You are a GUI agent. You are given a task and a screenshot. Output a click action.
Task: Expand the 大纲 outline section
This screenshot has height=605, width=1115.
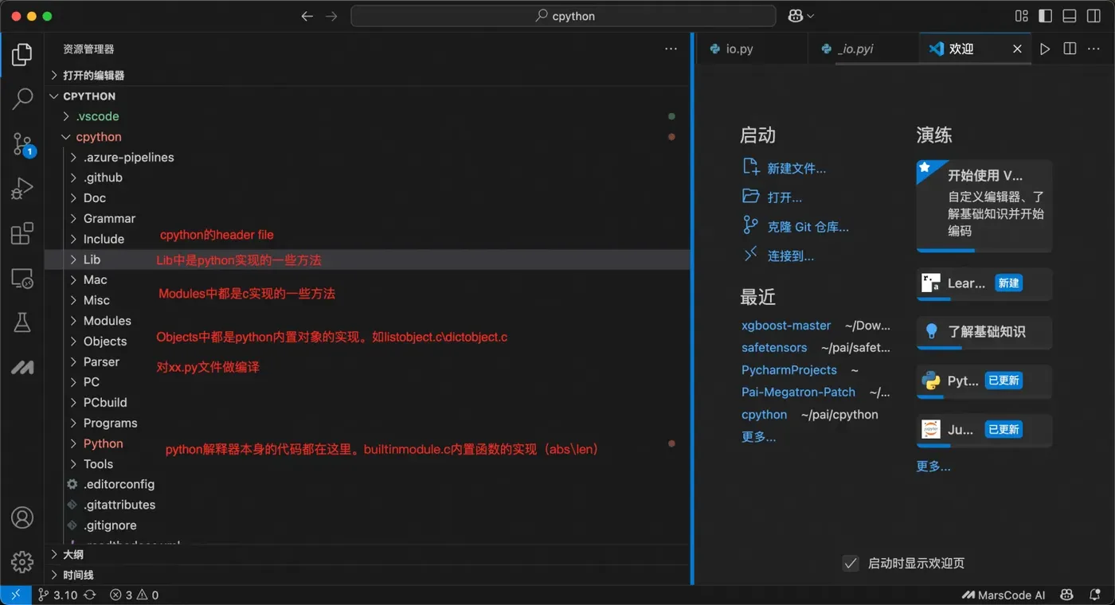tap(367, 554)
